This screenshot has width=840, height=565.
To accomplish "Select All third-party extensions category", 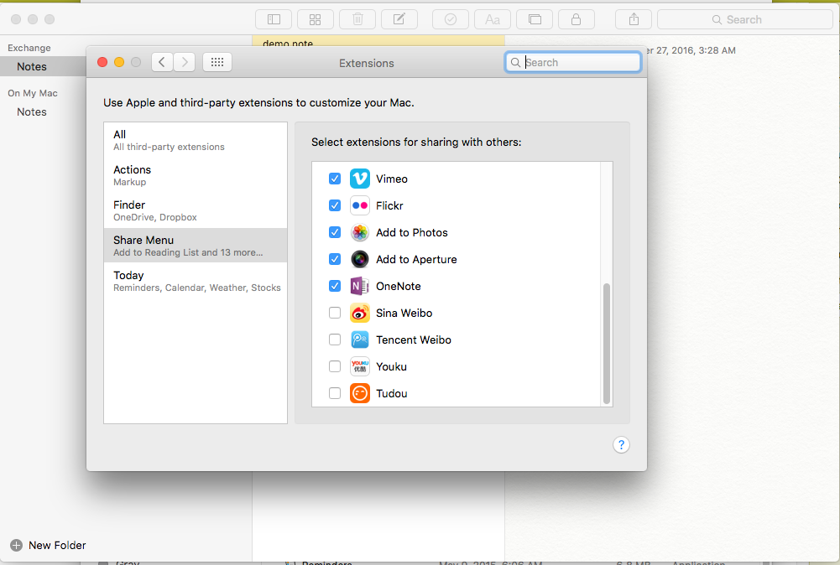I will pyautogui.click(x=196, y=140).
